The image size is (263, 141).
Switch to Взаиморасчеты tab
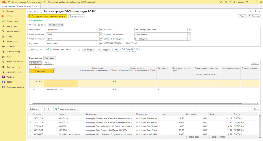point(35,58)
